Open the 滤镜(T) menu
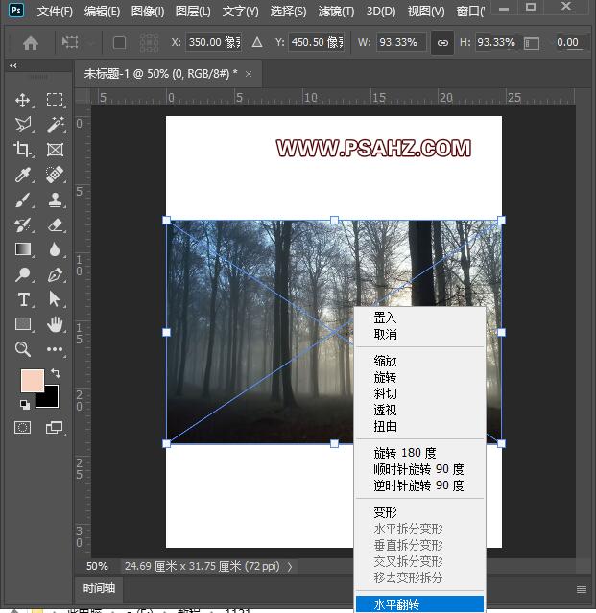 pyautogui.click(x=336, y=11)
